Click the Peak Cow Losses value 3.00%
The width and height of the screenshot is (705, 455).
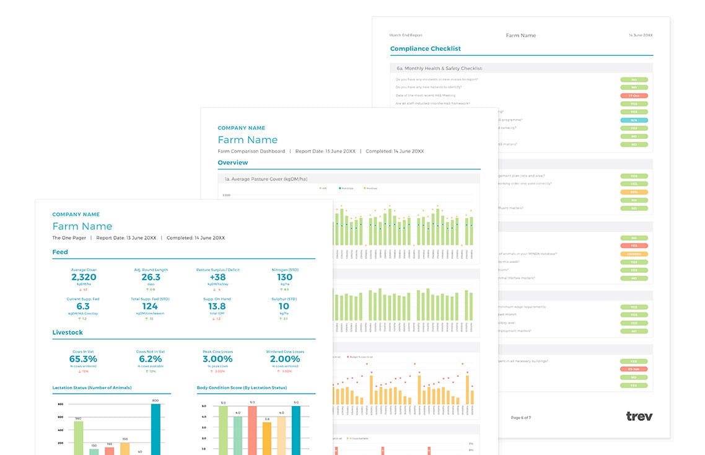coord(217,359)
